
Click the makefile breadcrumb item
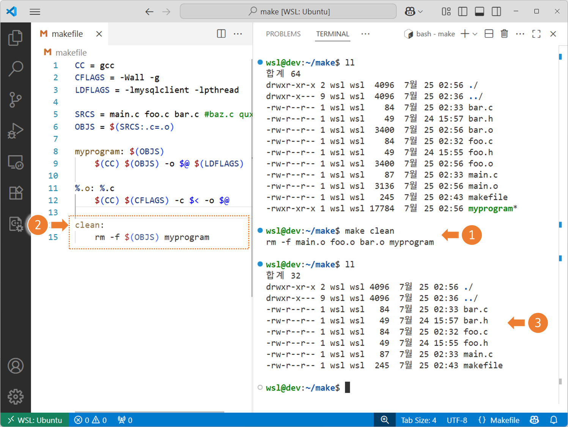point(65,52)
